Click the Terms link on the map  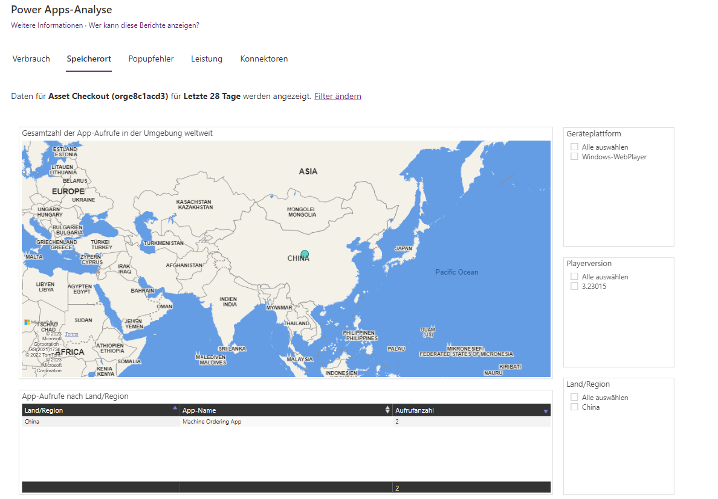point(71,334)
